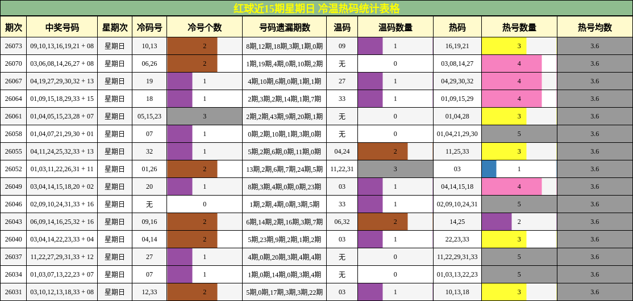Select winning numbers 01,04,07,21,29,30 + 01
The height and width of the screenshot is (301, 633).
[62, 134]
